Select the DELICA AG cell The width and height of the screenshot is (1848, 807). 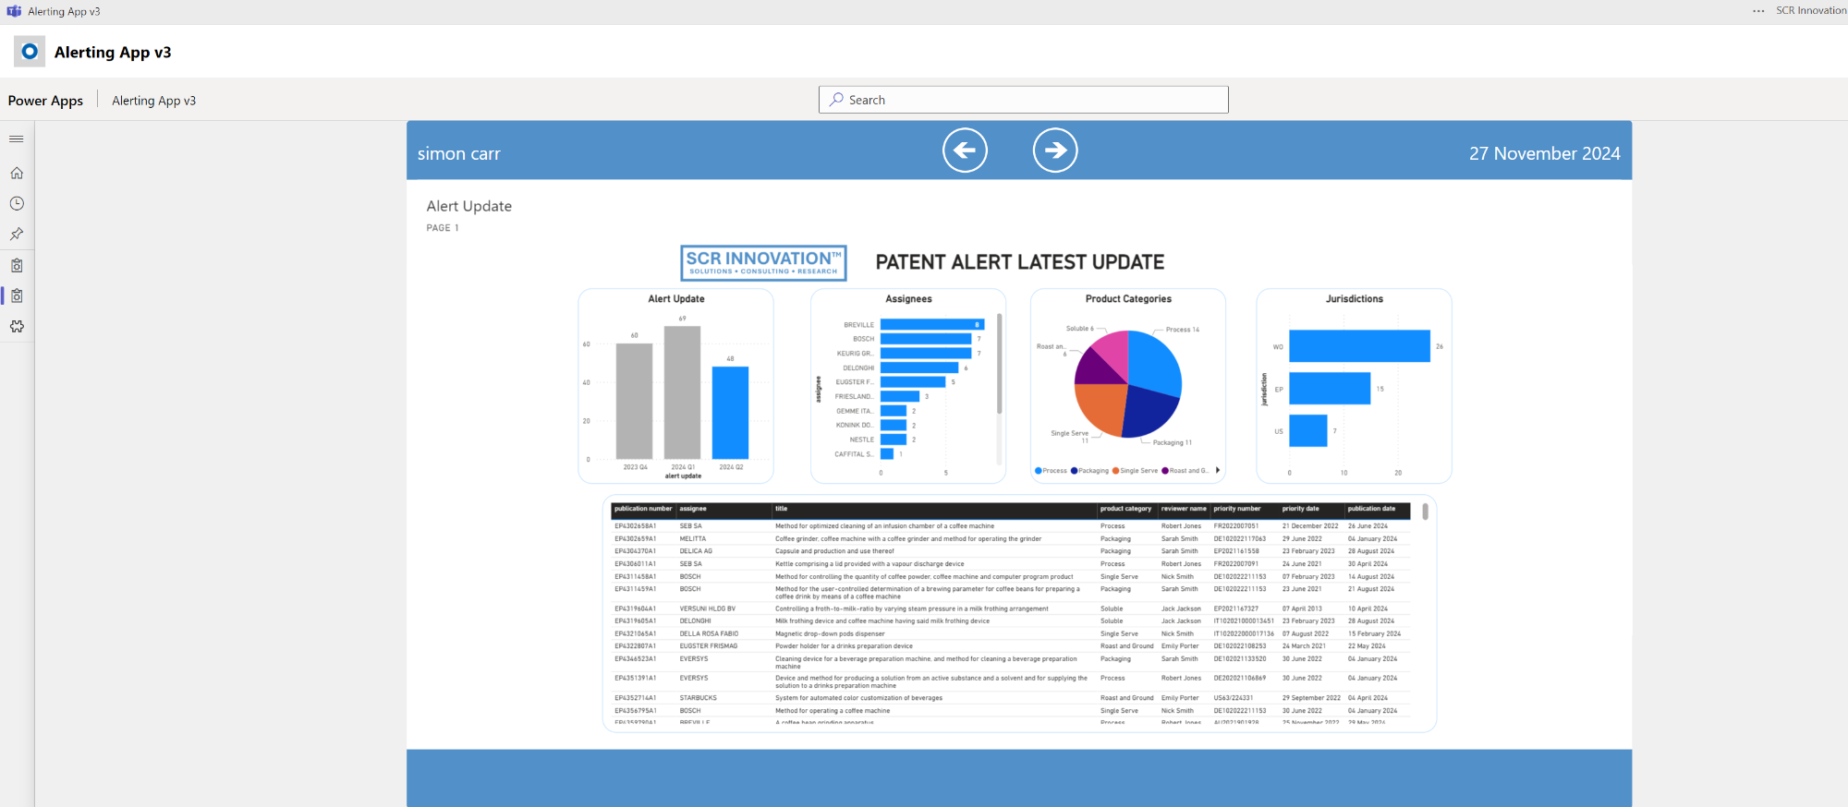[x=696, y=551]
